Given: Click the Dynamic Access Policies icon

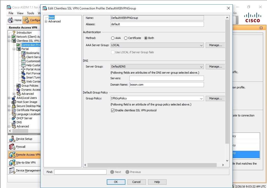Looking at the screenshot, I should [x=19, y=90].
